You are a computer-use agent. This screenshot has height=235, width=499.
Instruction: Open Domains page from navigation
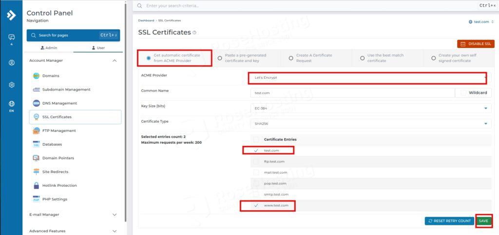tap(51, 76)
